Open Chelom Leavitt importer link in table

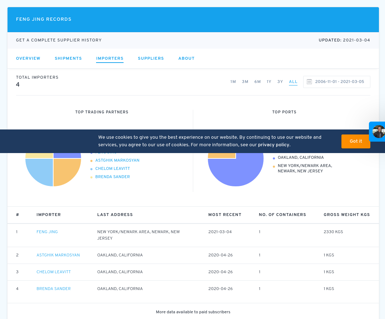click(x=54, y=272)
